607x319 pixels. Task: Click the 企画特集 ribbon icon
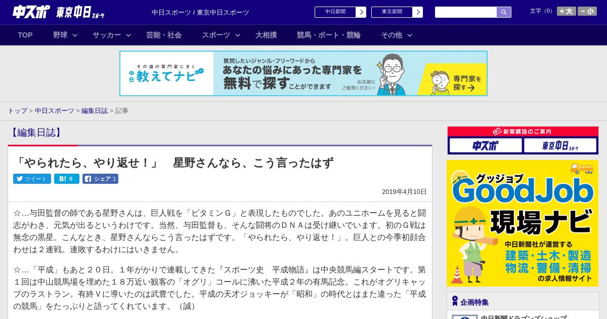[x=455, y=301]
